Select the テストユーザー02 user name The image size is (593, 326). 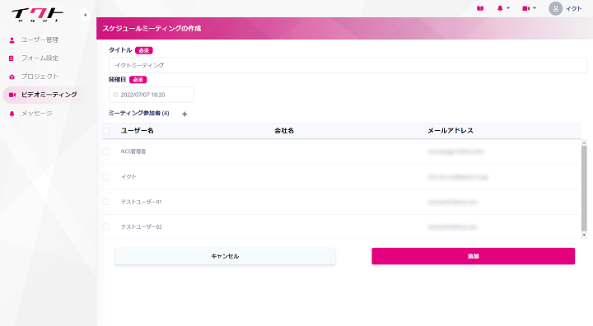(141, 227)
